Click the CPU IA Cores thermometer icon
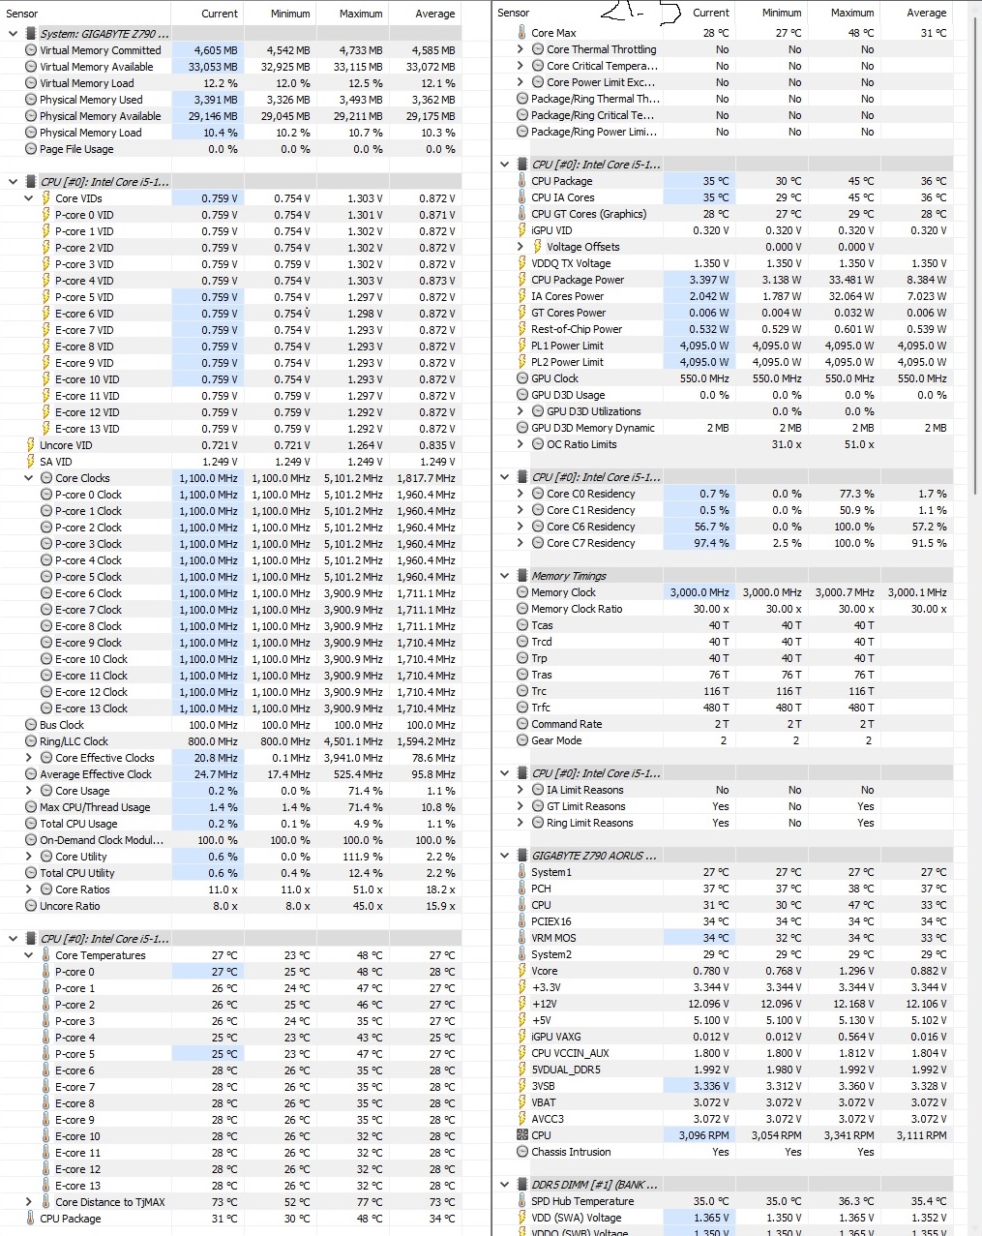Image resolution: width=982 pixels, height=1236 pixels. (521, 197)
